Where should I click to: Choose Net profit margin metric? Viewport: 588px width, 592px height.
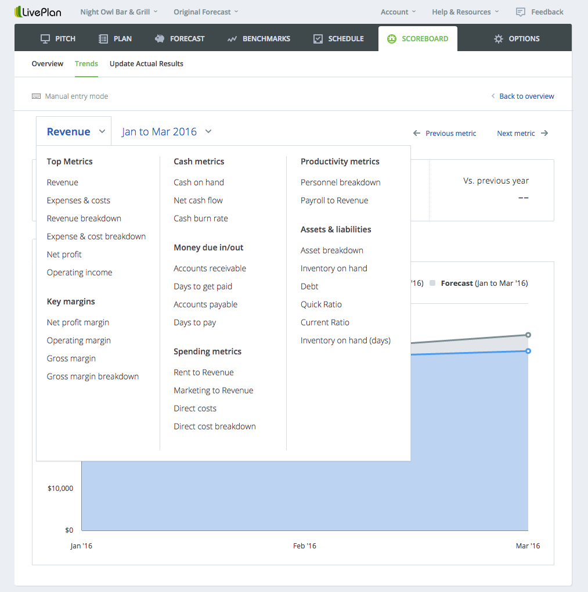coord(78,322)
